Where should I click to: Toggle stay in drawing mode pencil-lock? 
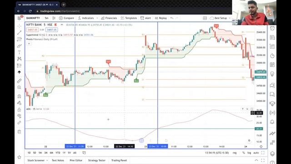[x=19, y=103]
